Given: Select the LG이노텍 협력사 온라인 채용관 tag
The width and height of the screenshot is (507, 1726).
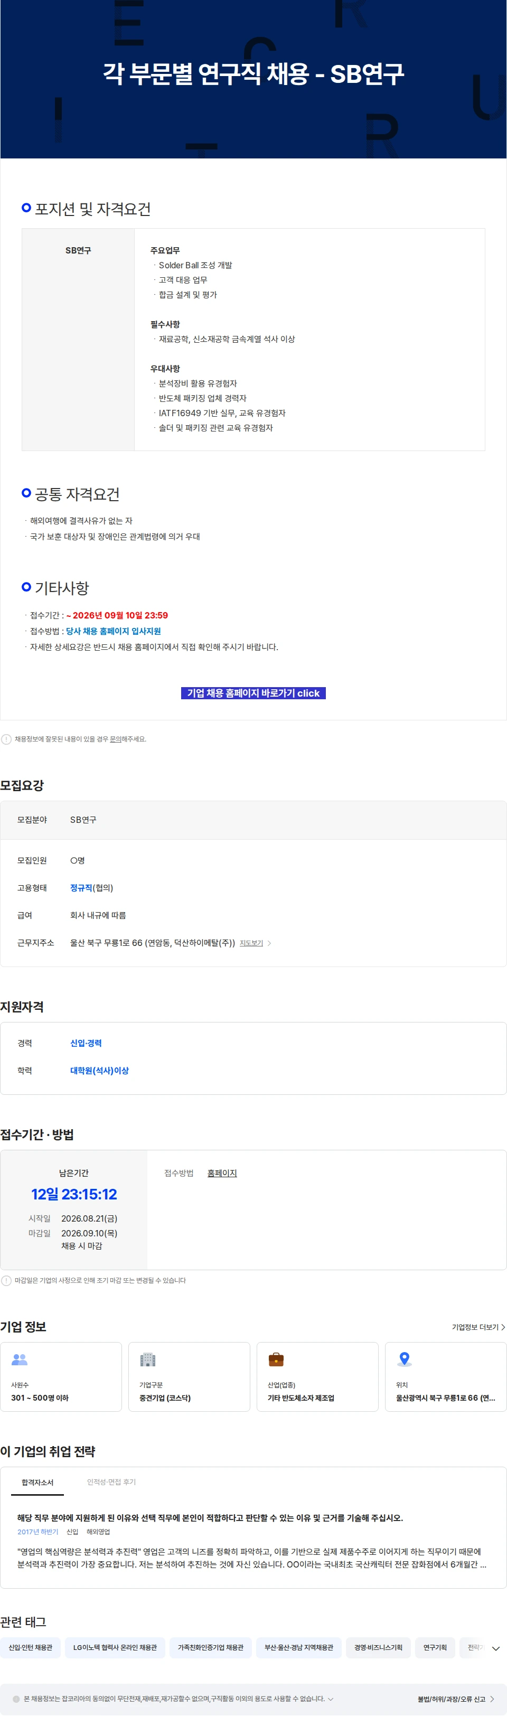Looking at the screenshot, I should point(115,1648).
